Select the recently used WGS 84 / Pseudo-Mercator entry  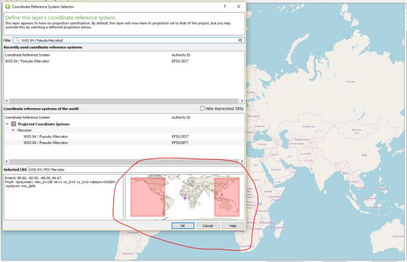(124, 61)
